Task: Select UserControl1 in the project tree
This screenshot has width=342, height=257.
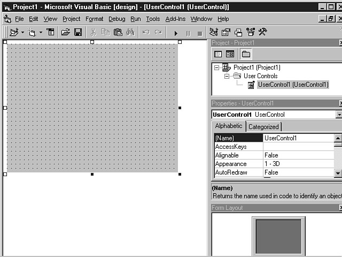Action: (292, 85)
